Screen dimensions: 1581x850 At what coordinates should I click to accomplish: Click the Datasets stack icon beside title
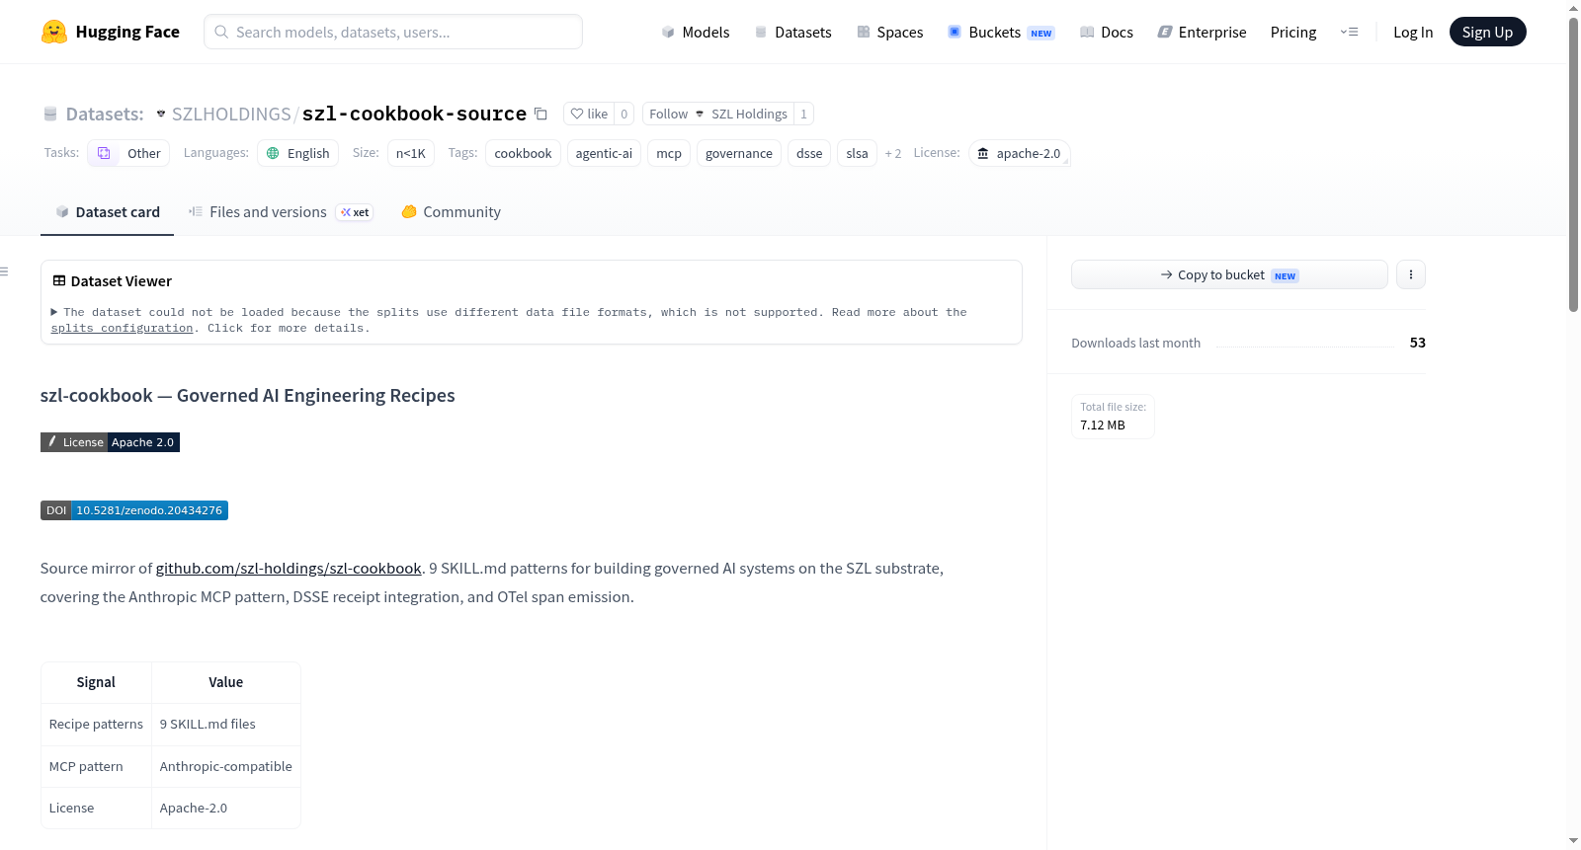click(x=50, y=115)
